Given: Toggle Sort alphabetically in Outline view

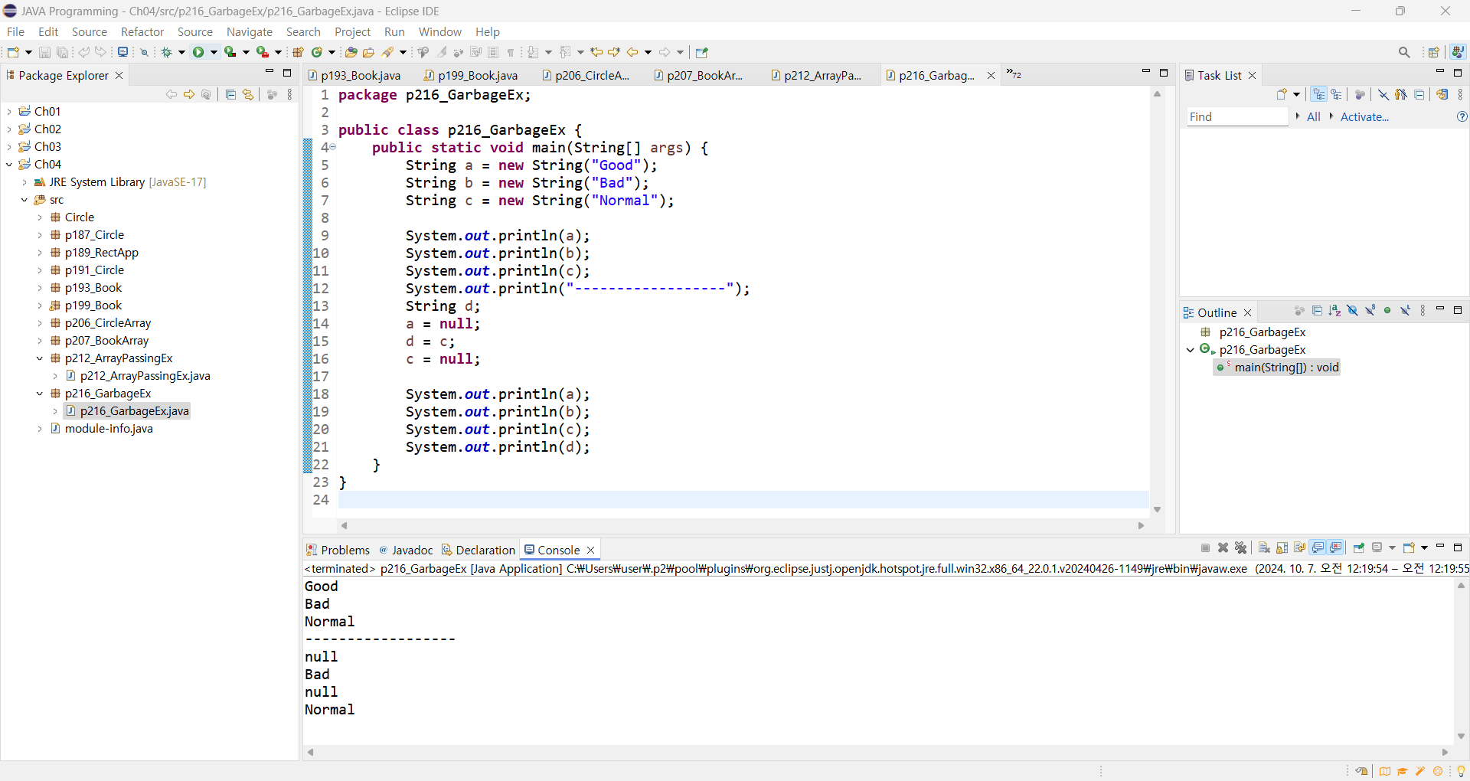Looking at the screenshot, I should tap(1335, 310).
